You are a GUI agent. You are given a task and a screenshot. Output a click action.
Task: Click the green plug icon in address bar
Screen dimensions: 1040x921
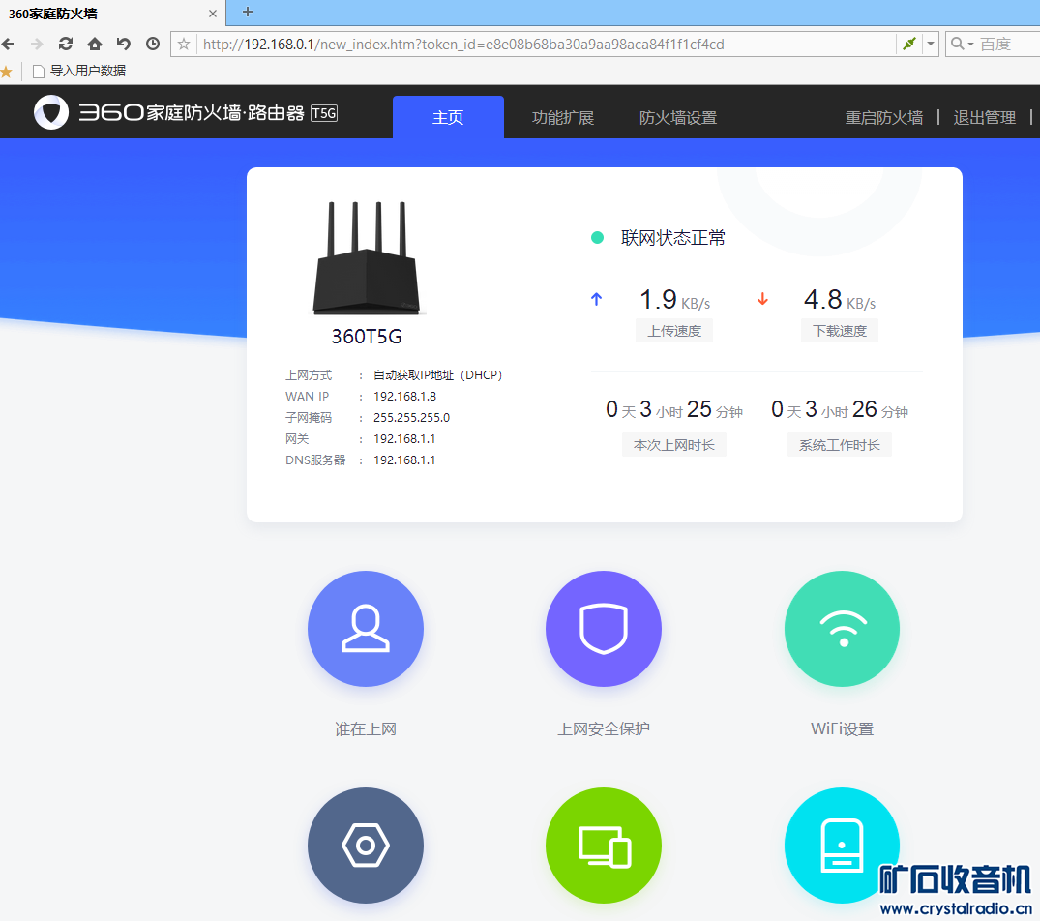pyautogui.click(x=909, y=44)
